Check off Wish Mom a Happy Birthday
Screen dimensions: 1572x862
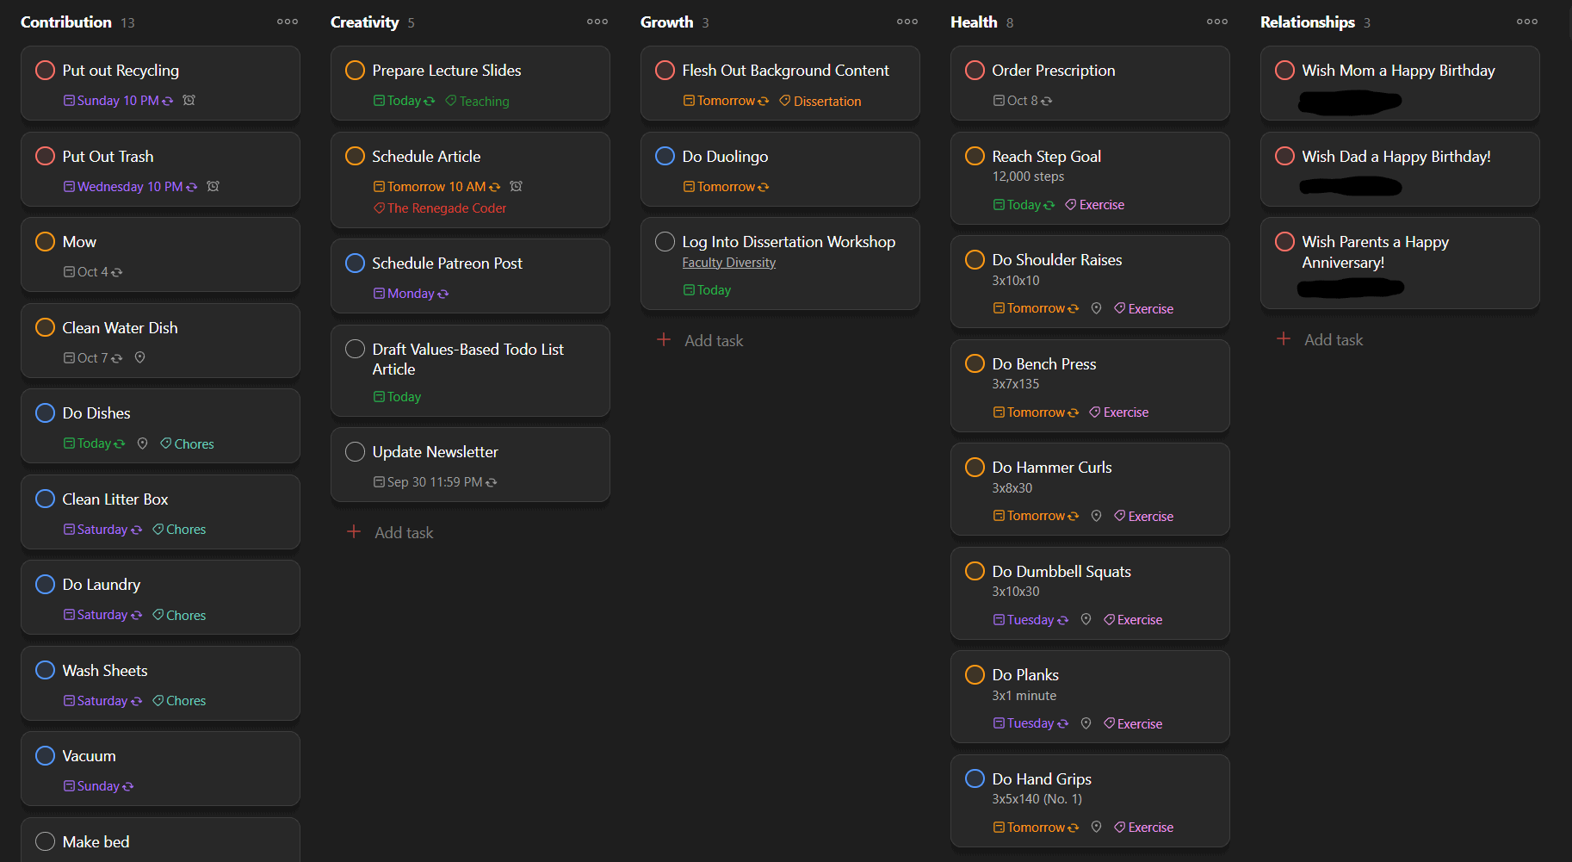click(x=1284, y=70)
